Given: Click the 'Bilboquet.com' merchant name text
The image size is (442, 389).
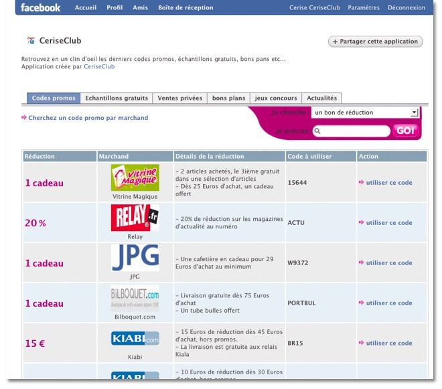Looking at the screenshot, I should tap(135, 317).
